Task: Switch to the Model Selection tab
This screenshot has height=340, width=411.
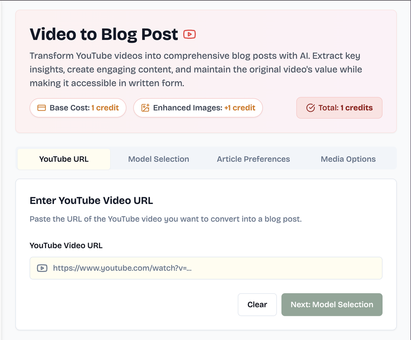Action: (158, 159)
